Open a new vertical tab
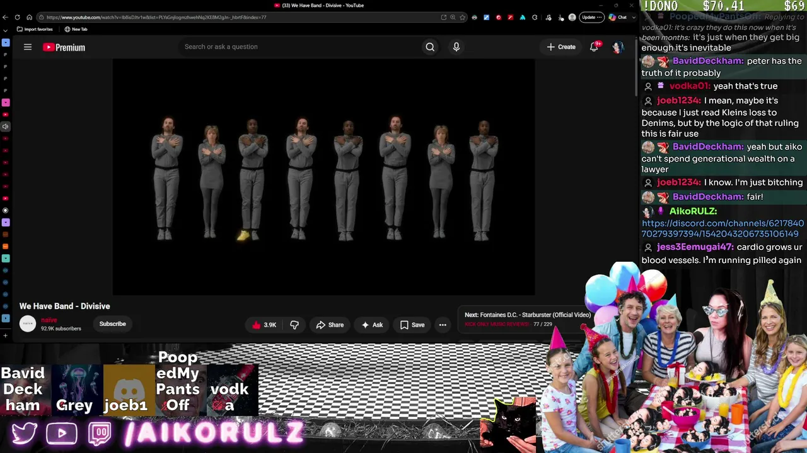 pyautogui.click(x=6, y=335)
